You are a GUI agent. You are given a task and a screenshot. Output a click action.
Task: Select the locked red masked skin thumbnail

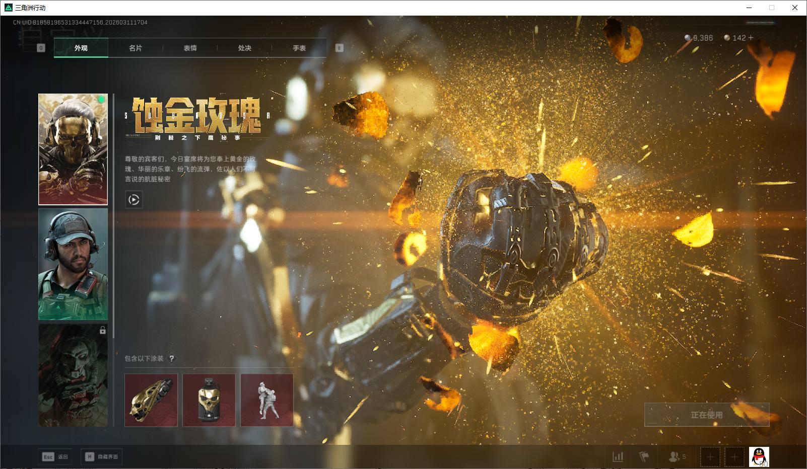point(73,375)
